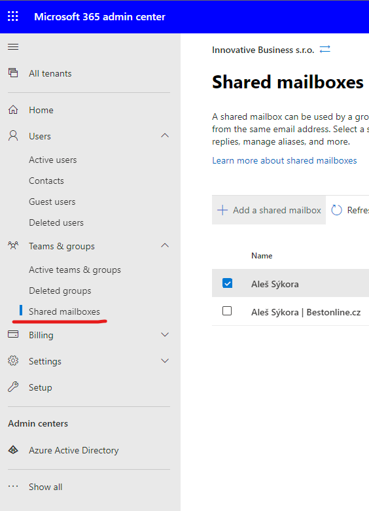This screenshot has height=511, width=369.
Task: Collapse the Users section chevron
Action: [x=165, y=135]
